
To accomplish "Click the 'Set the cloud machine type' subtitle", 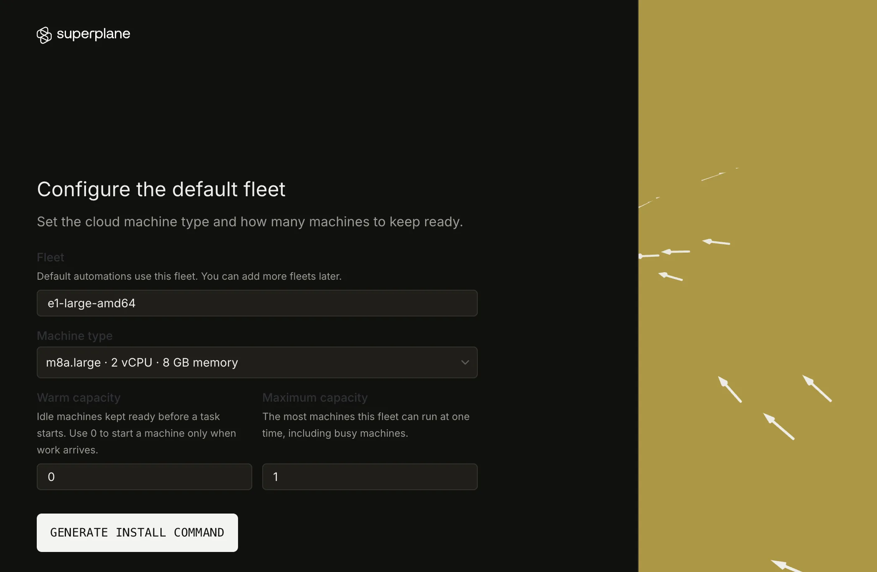I will coord(250,222).
